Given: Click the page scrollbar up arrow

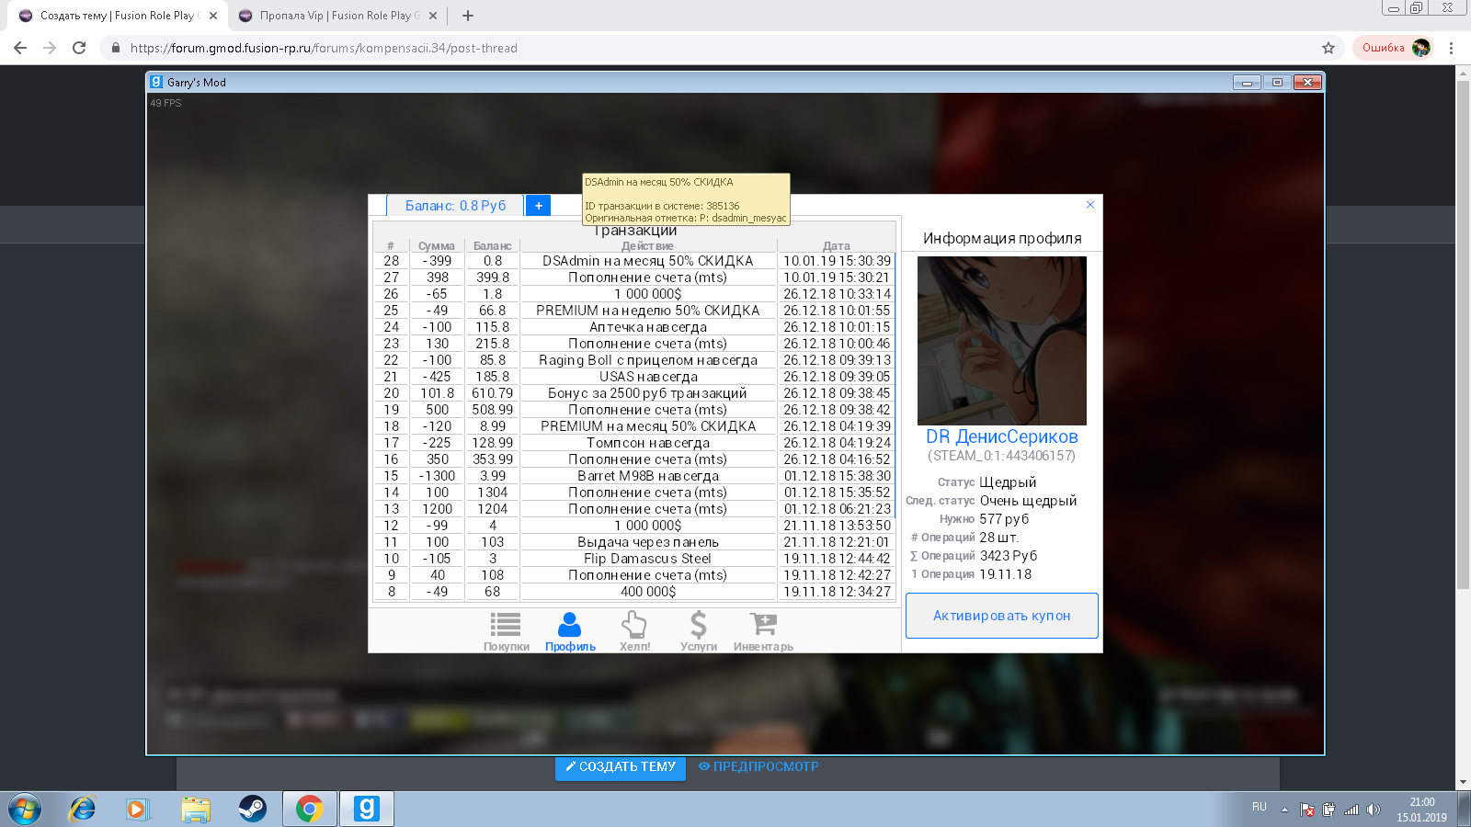Looking at the screenshot, I should [1463, 73].
